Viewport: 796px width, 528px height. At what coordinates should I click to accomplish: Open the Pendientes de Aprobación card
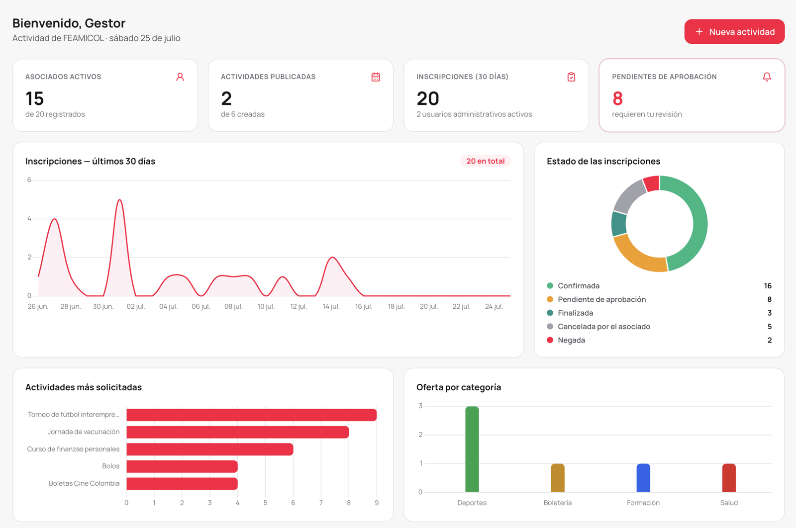692,95
